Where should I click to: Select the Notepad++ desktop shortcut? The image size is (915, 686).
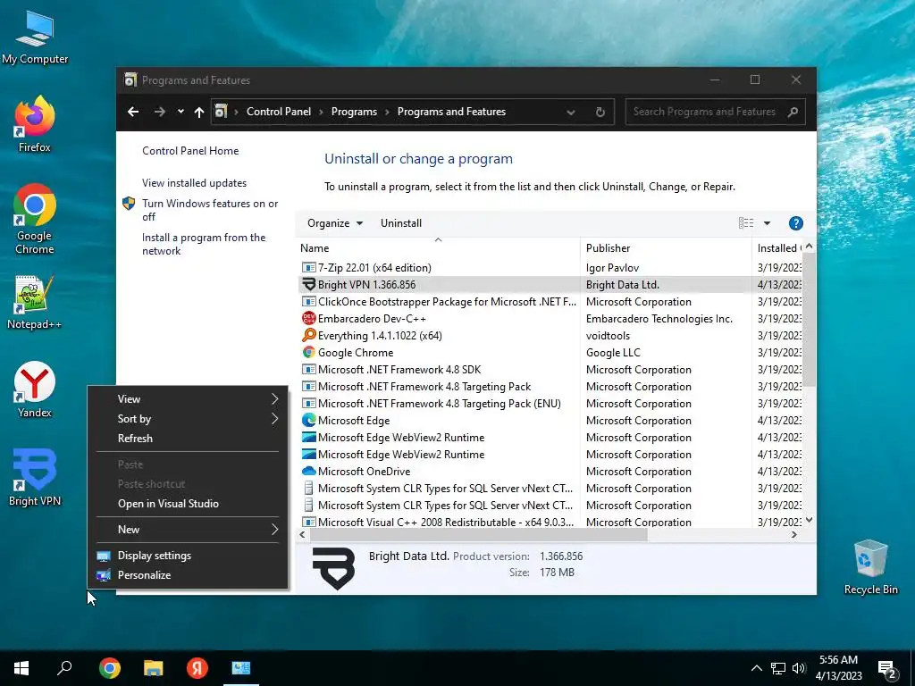35,302
